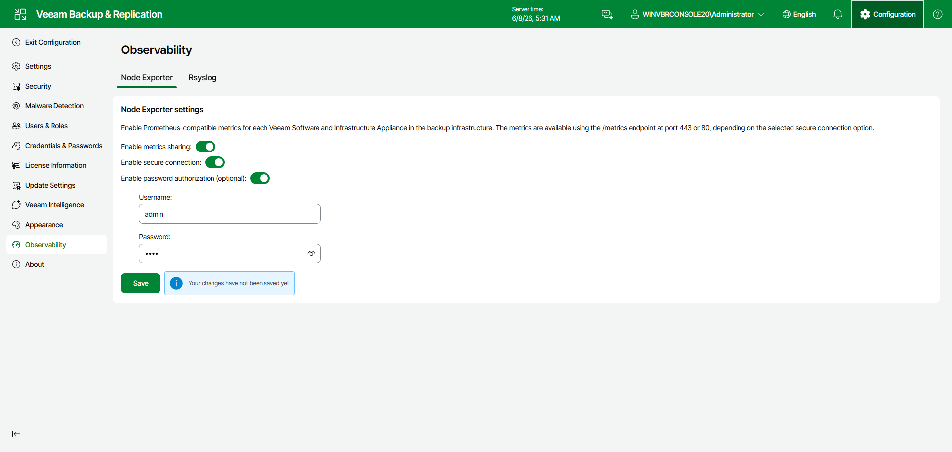This screenshot has height=452, width=952.
Task: Click the blue info icon in unsaved notice
Action: point(176,283)
